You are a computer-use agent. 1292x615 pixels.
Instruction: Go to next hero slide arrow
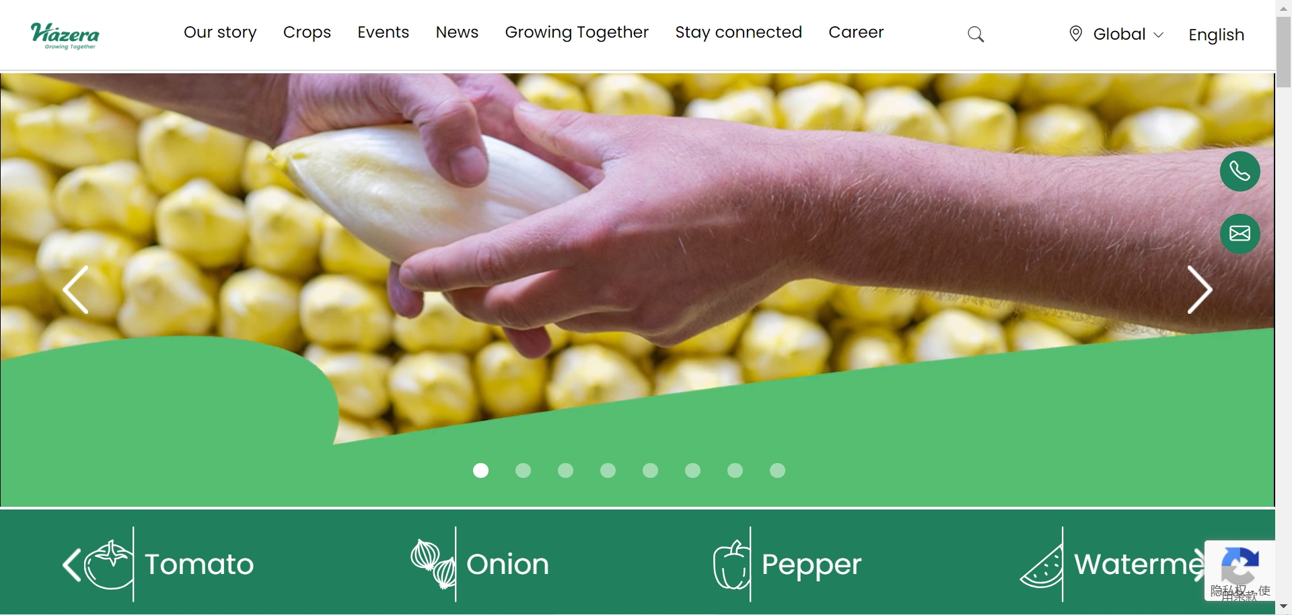(x=1200, y=290)
